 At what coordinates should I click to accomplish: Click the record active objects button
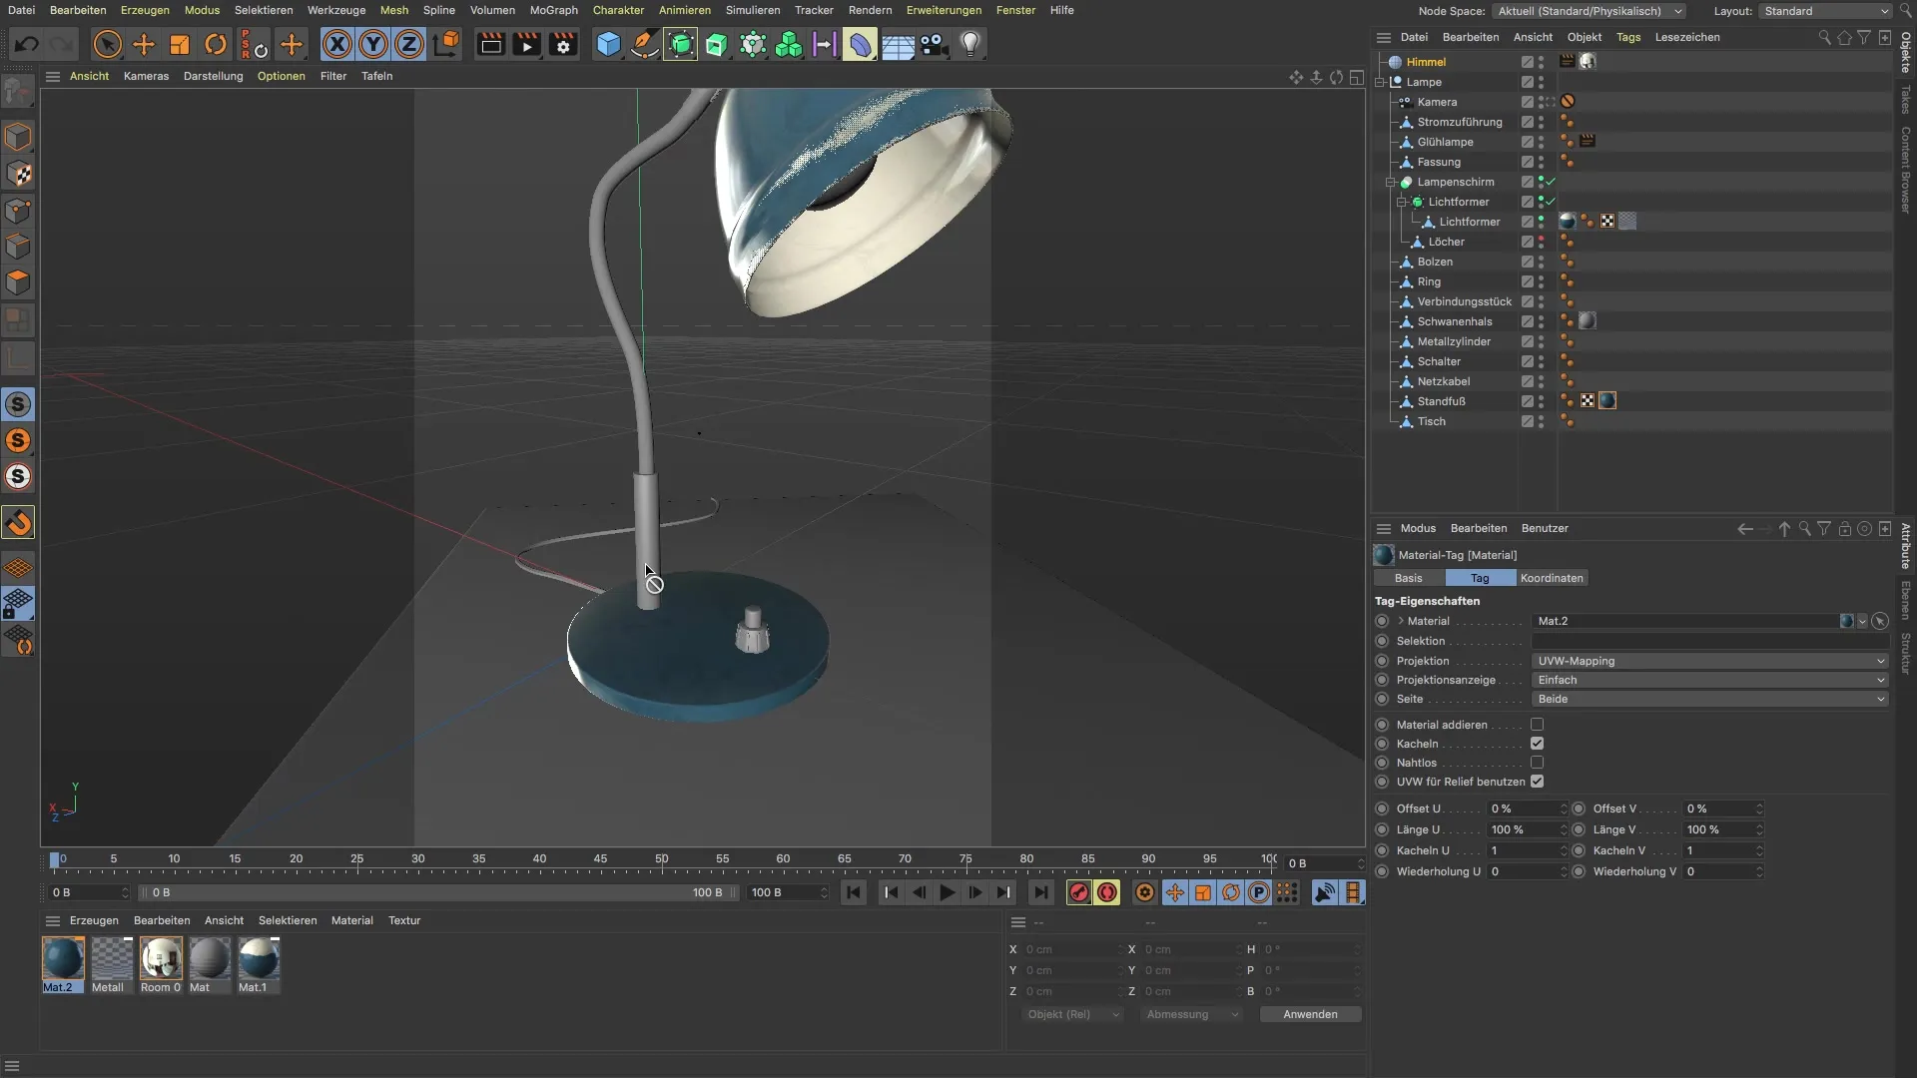tap(1078, 892)
